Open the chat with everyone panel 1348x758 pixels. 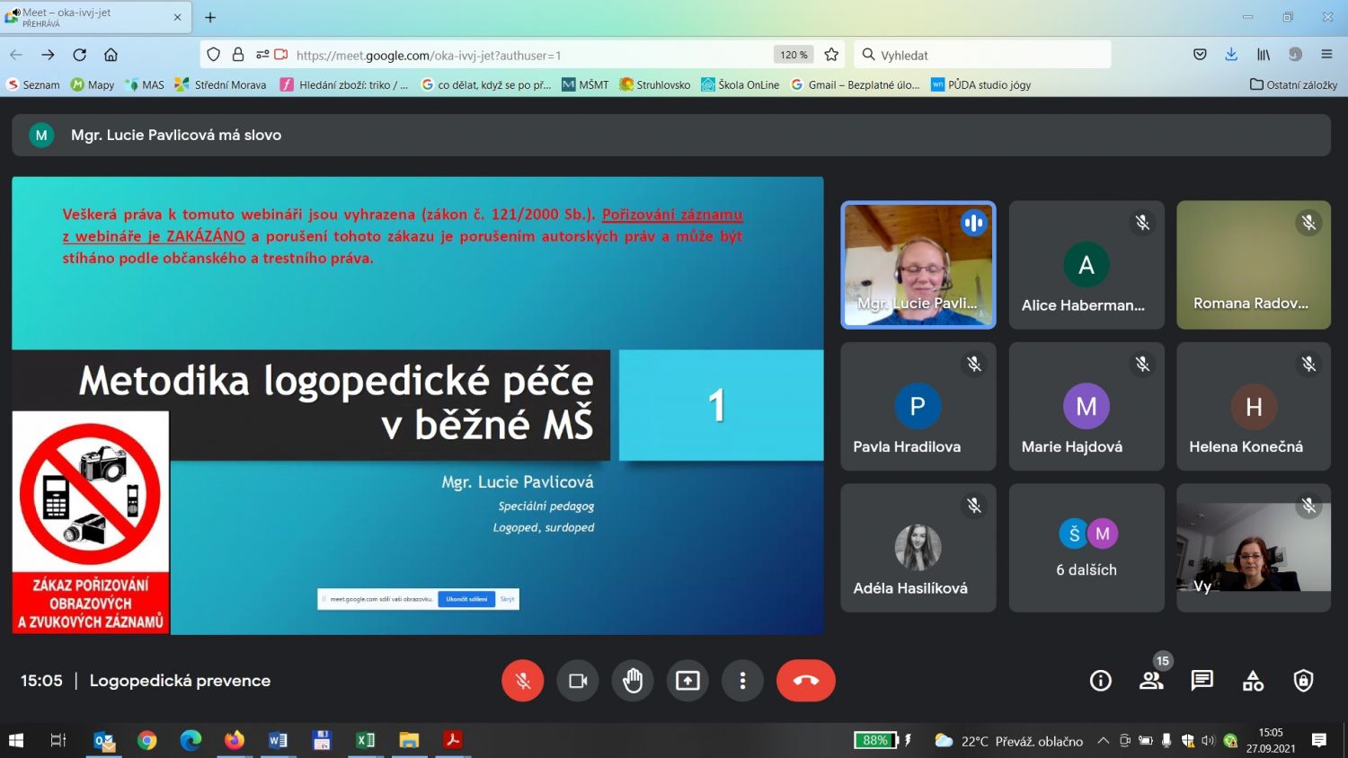[x=1202, y=681]
